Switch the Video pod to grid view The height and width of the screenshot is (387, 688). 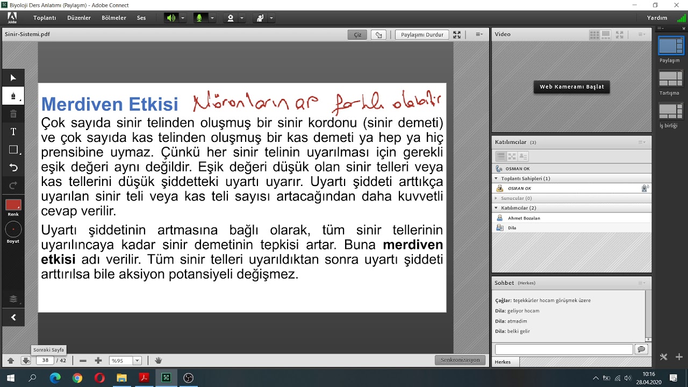(594, 34)
